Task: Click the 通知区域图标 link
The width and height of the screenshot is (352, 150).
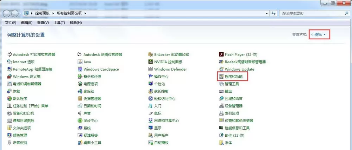Action: (x=24, y=121)
